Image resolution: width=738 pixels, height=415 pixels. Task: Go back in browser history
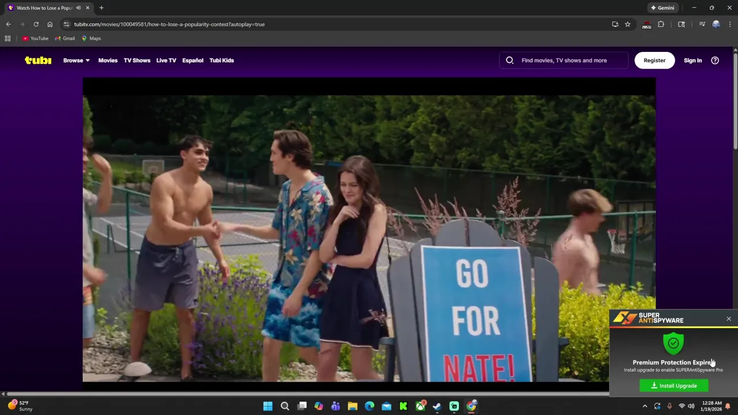8,24
